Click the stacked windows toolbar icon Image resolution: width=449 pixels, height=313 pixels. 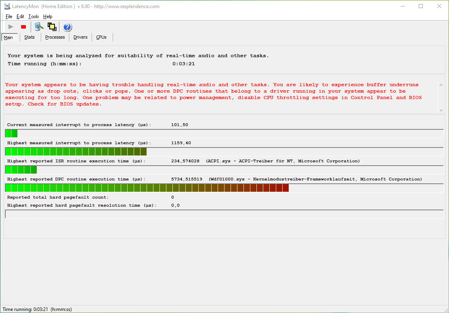point(52,27)
